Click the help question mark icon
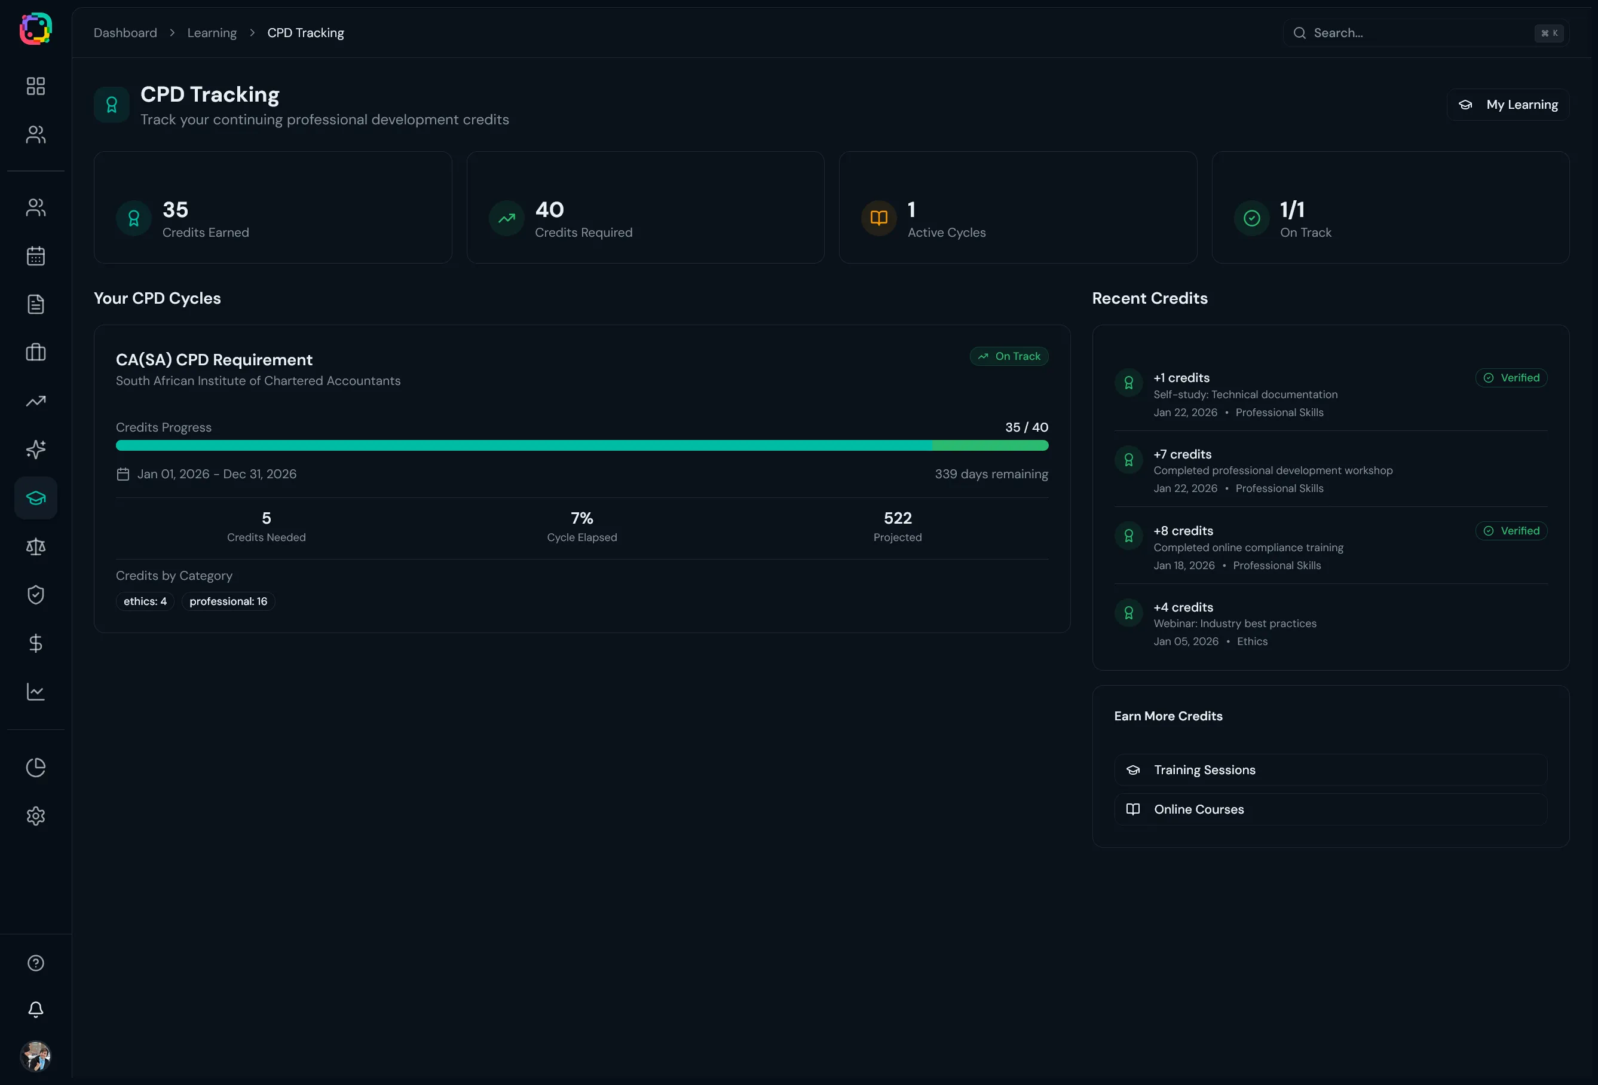1598x1085 pixels. pos(36,962)
